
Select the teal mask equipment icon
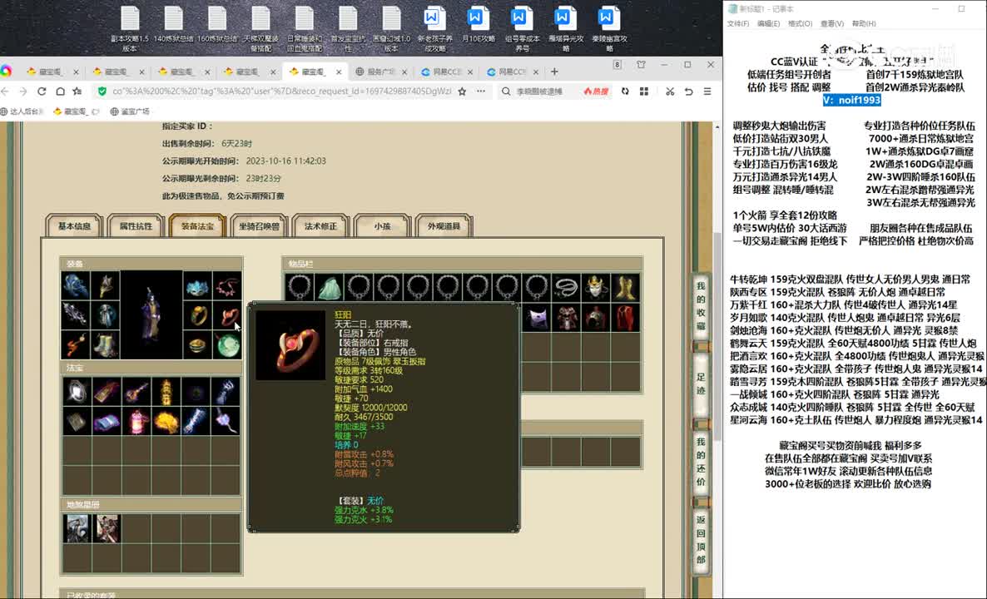click(198, 285)
